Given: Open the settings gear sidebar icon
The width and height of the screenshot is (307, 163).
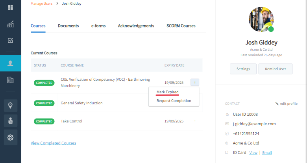Looking at the screenshot, I should click(10, 137).
